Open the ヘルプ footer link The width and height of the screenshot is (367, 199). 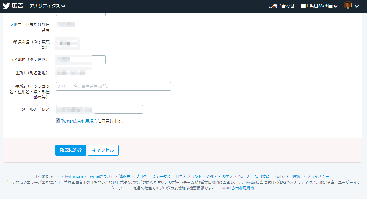(x=244, y=176)
